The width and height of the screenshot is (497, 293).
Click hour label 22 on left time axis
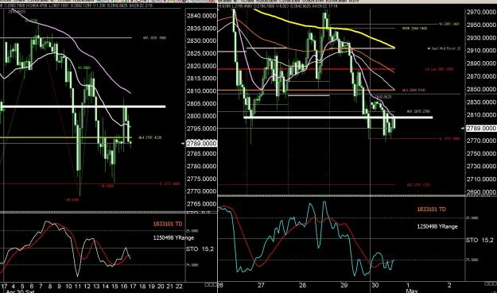coord(179,287)
